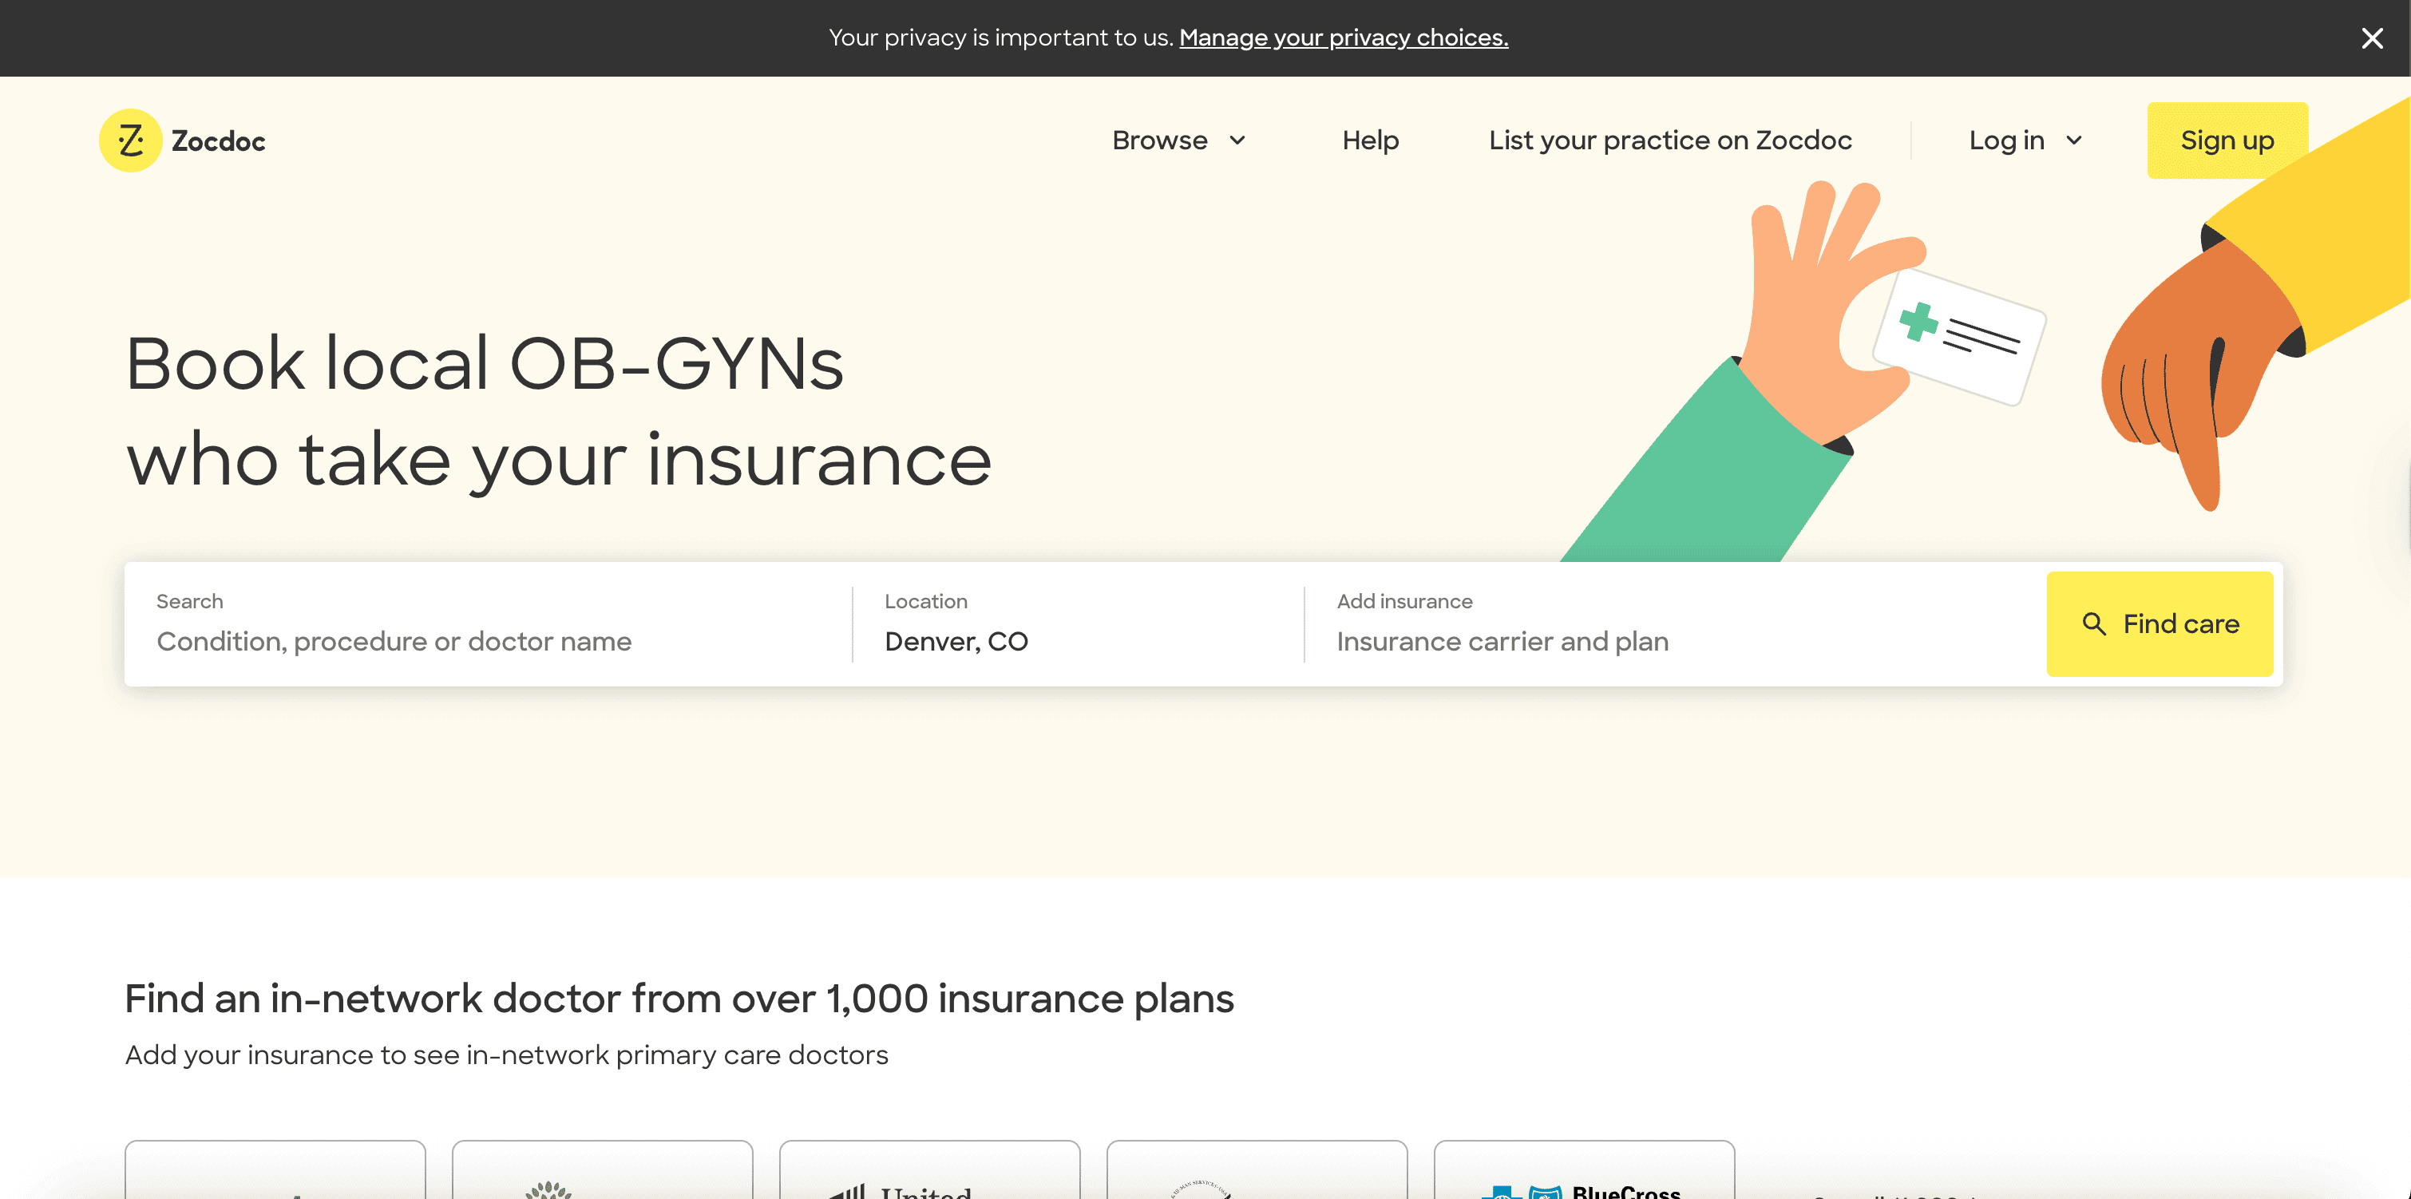Follow the Manage your privacy choices link
Screen dimensions: 2411x1199
pyautogui.click(x=1343, y=38)
